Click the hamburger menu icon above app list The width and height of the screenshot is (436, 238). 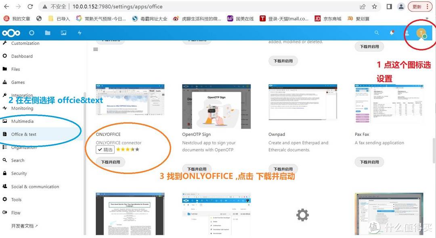point(96,49)
